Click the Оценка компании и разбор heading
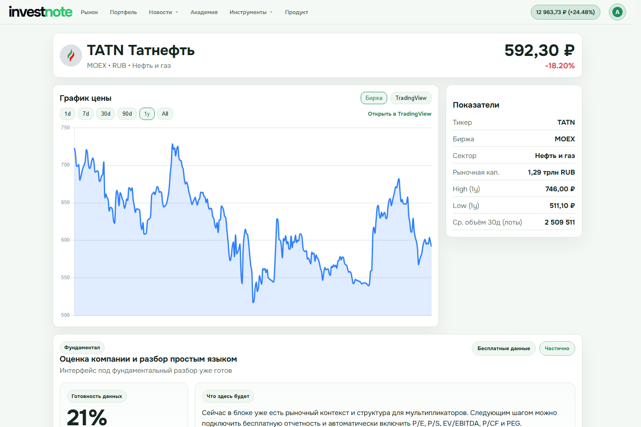Screen dimensions: 641x427 tap(148, 359)
